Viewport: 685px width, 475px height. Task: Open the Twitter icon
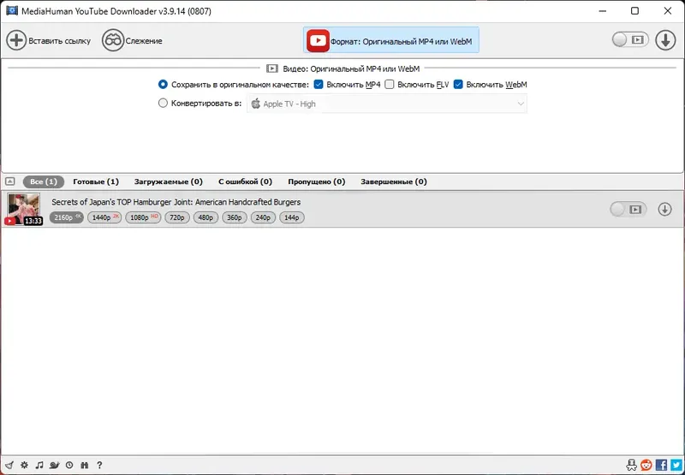676,465
